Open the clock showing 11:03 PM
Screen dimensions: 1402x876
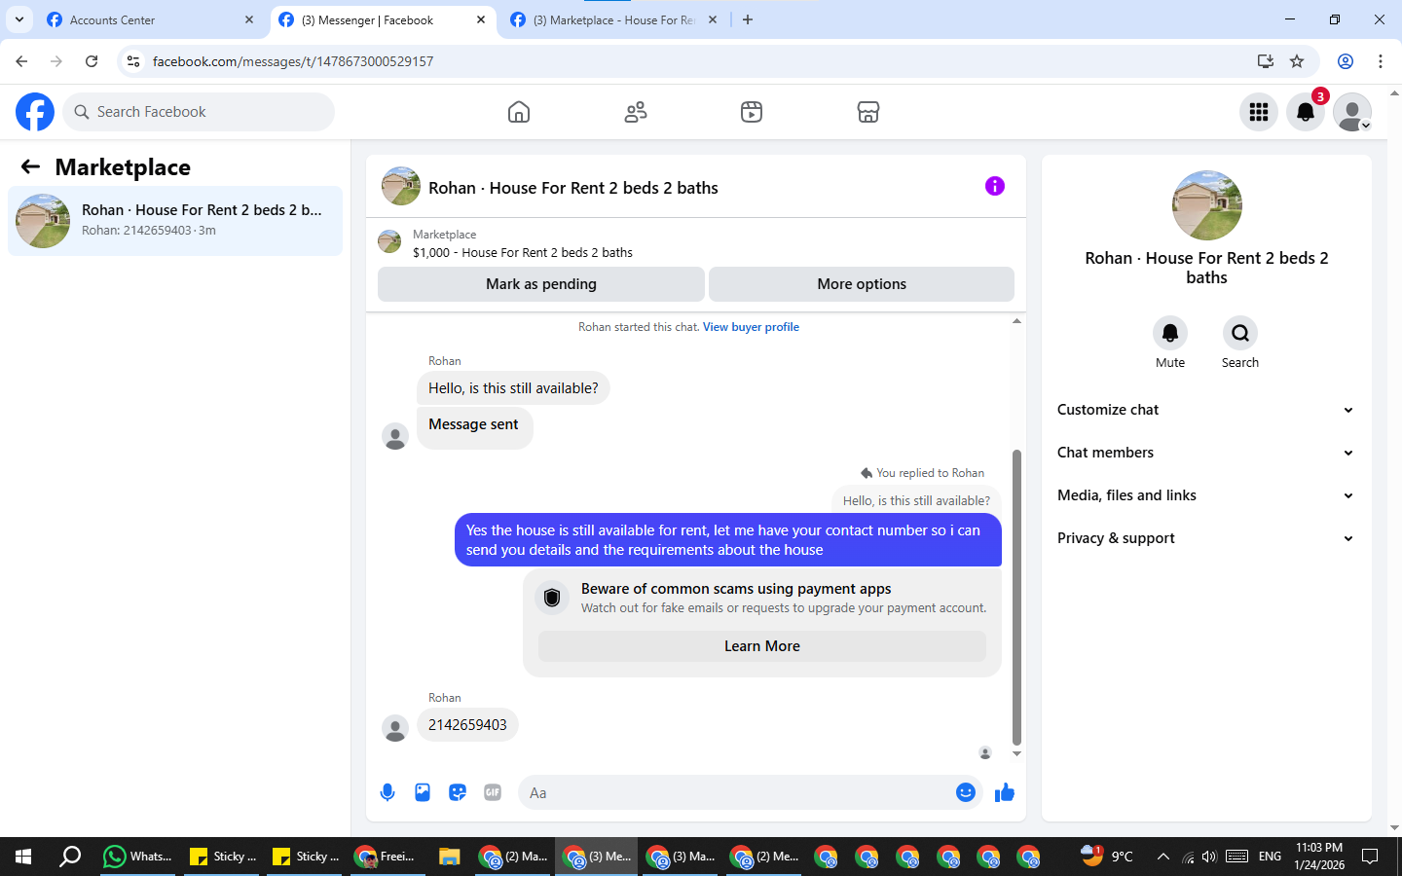(x=1319, y=857)
